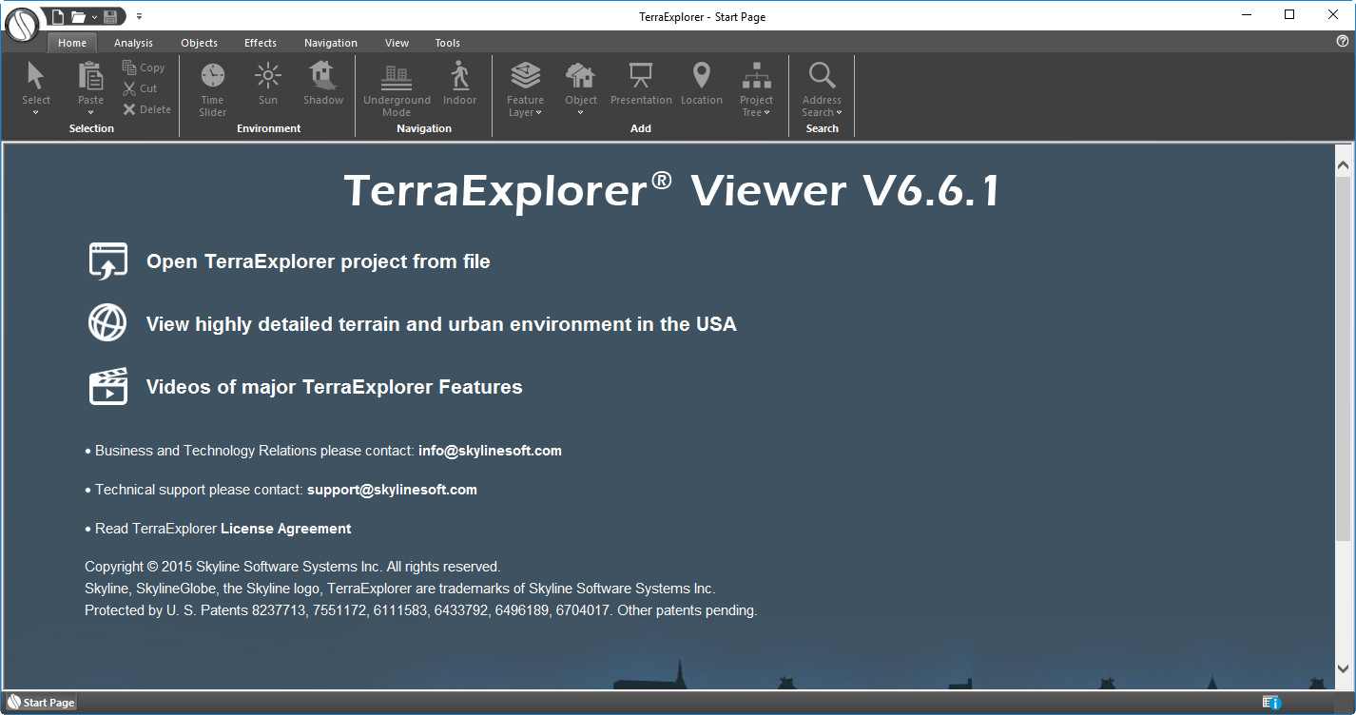Toggle Underground Mode navigation icon
This screenshot has width=1356, height=715.
click(x=397, y=76)
